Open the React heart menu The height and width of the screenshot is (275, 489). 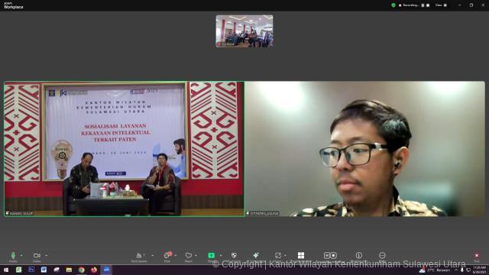click(x=189, y=257)
